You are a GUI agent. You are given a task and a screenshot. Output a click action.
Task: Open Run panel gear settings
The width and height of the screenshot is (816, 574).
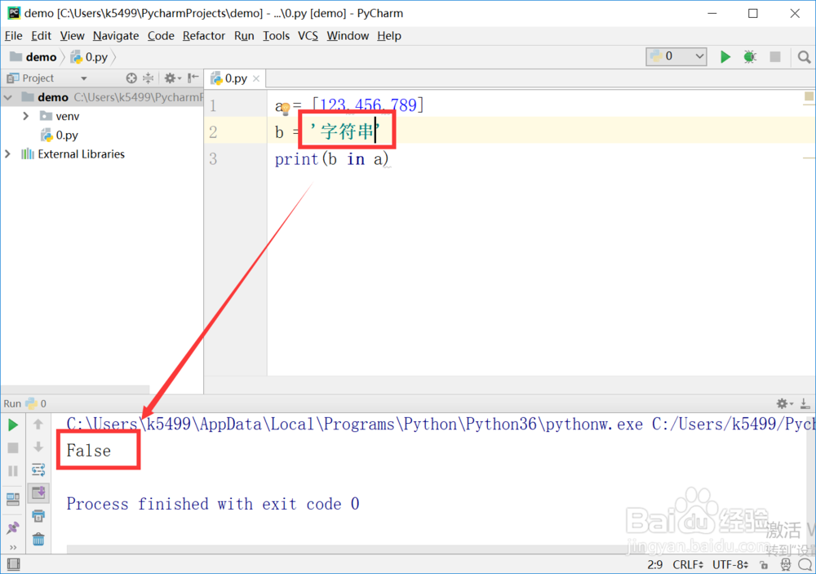784,403
